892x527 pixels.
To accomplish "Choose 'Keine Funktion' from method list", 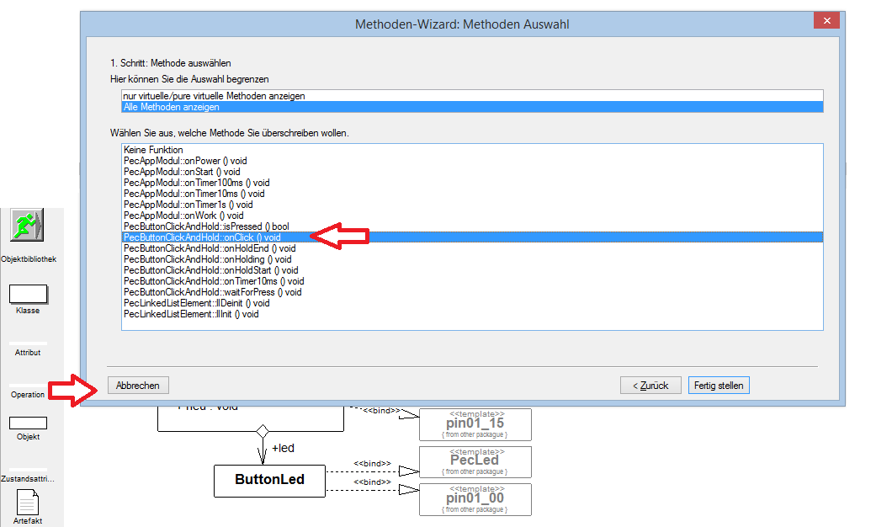I will tap(152, 150).
